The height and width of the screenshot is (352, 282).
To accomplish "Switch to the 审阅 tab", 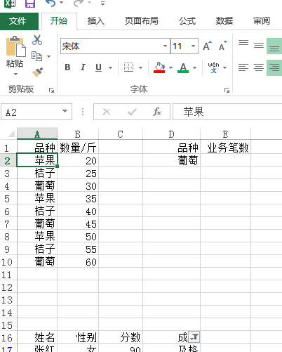I will [262, 21].
